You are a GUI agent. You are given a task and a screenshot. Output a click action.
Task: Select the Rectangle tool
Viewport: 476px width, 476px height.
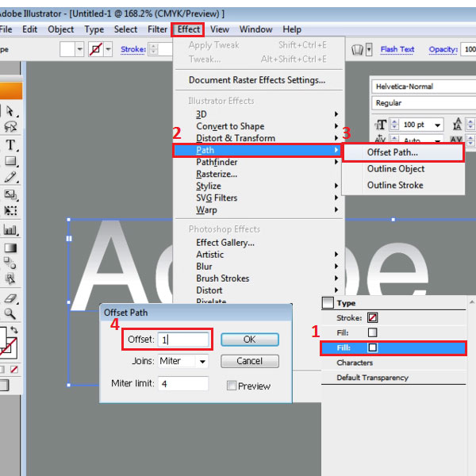pos(10,161)
